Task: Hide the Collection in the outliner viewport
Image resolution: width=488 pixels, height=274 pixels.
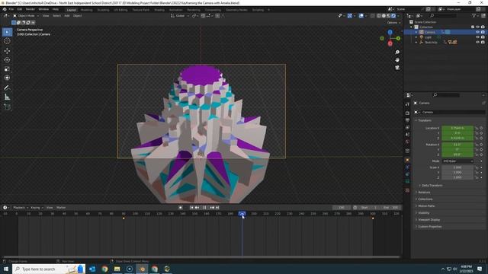Action: [478, 27]
